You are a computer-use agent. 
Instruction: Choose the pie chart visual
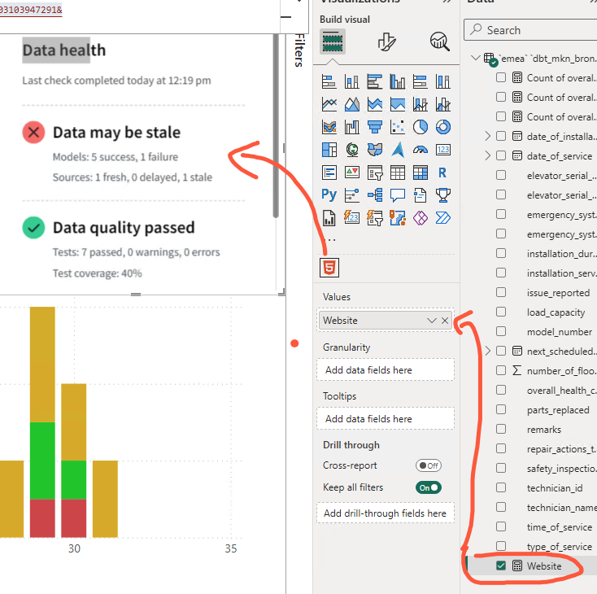(x=421, y=127)
